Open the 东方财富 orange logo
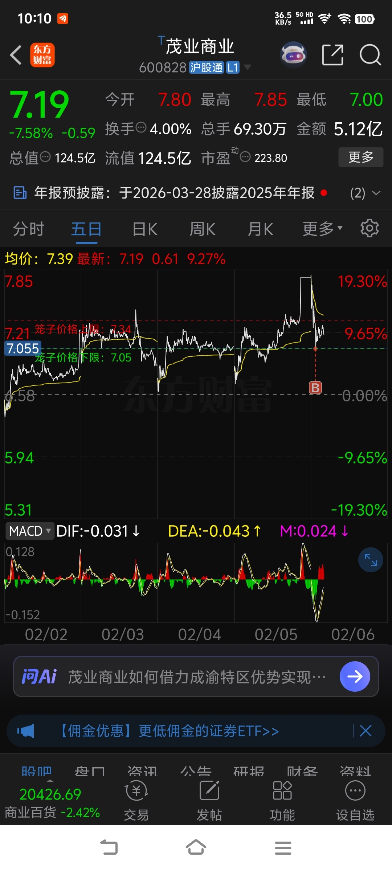The height and width of the screenshot is (871, 392). pos(42,55)
